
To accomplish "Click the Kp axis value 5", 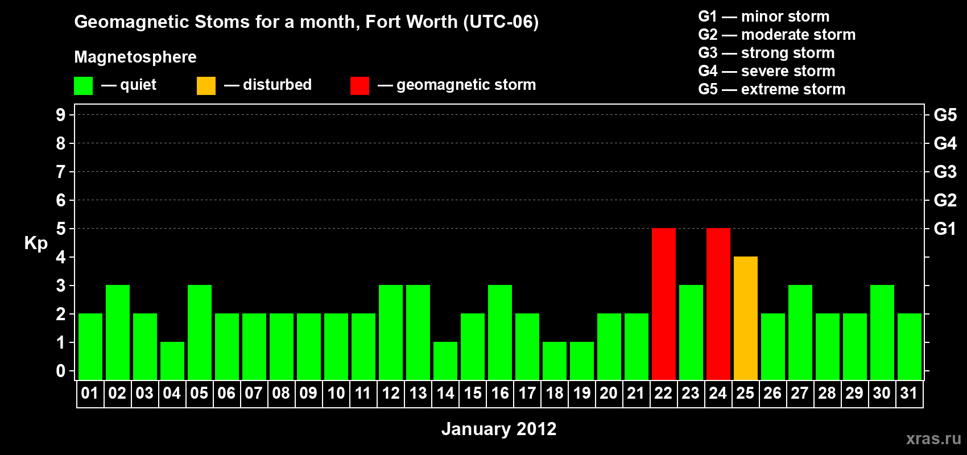I will click(61, 229).
